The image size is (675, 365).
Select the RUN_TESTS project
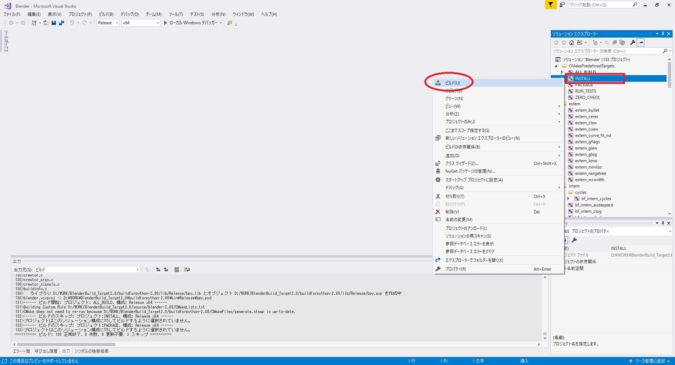585,91
